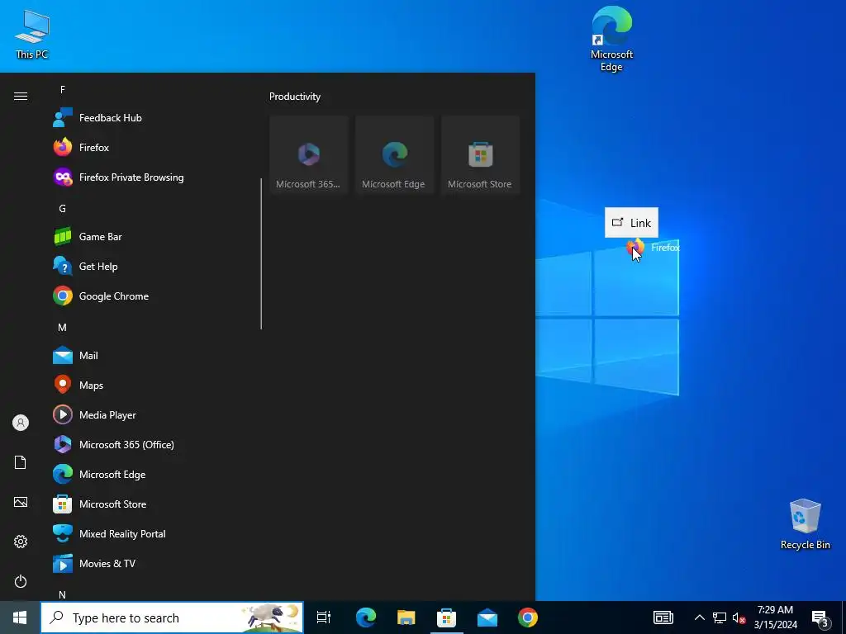The image size is (846, 634).
Task: Open Mail from the taskbar
Action: tap(487, 617)
